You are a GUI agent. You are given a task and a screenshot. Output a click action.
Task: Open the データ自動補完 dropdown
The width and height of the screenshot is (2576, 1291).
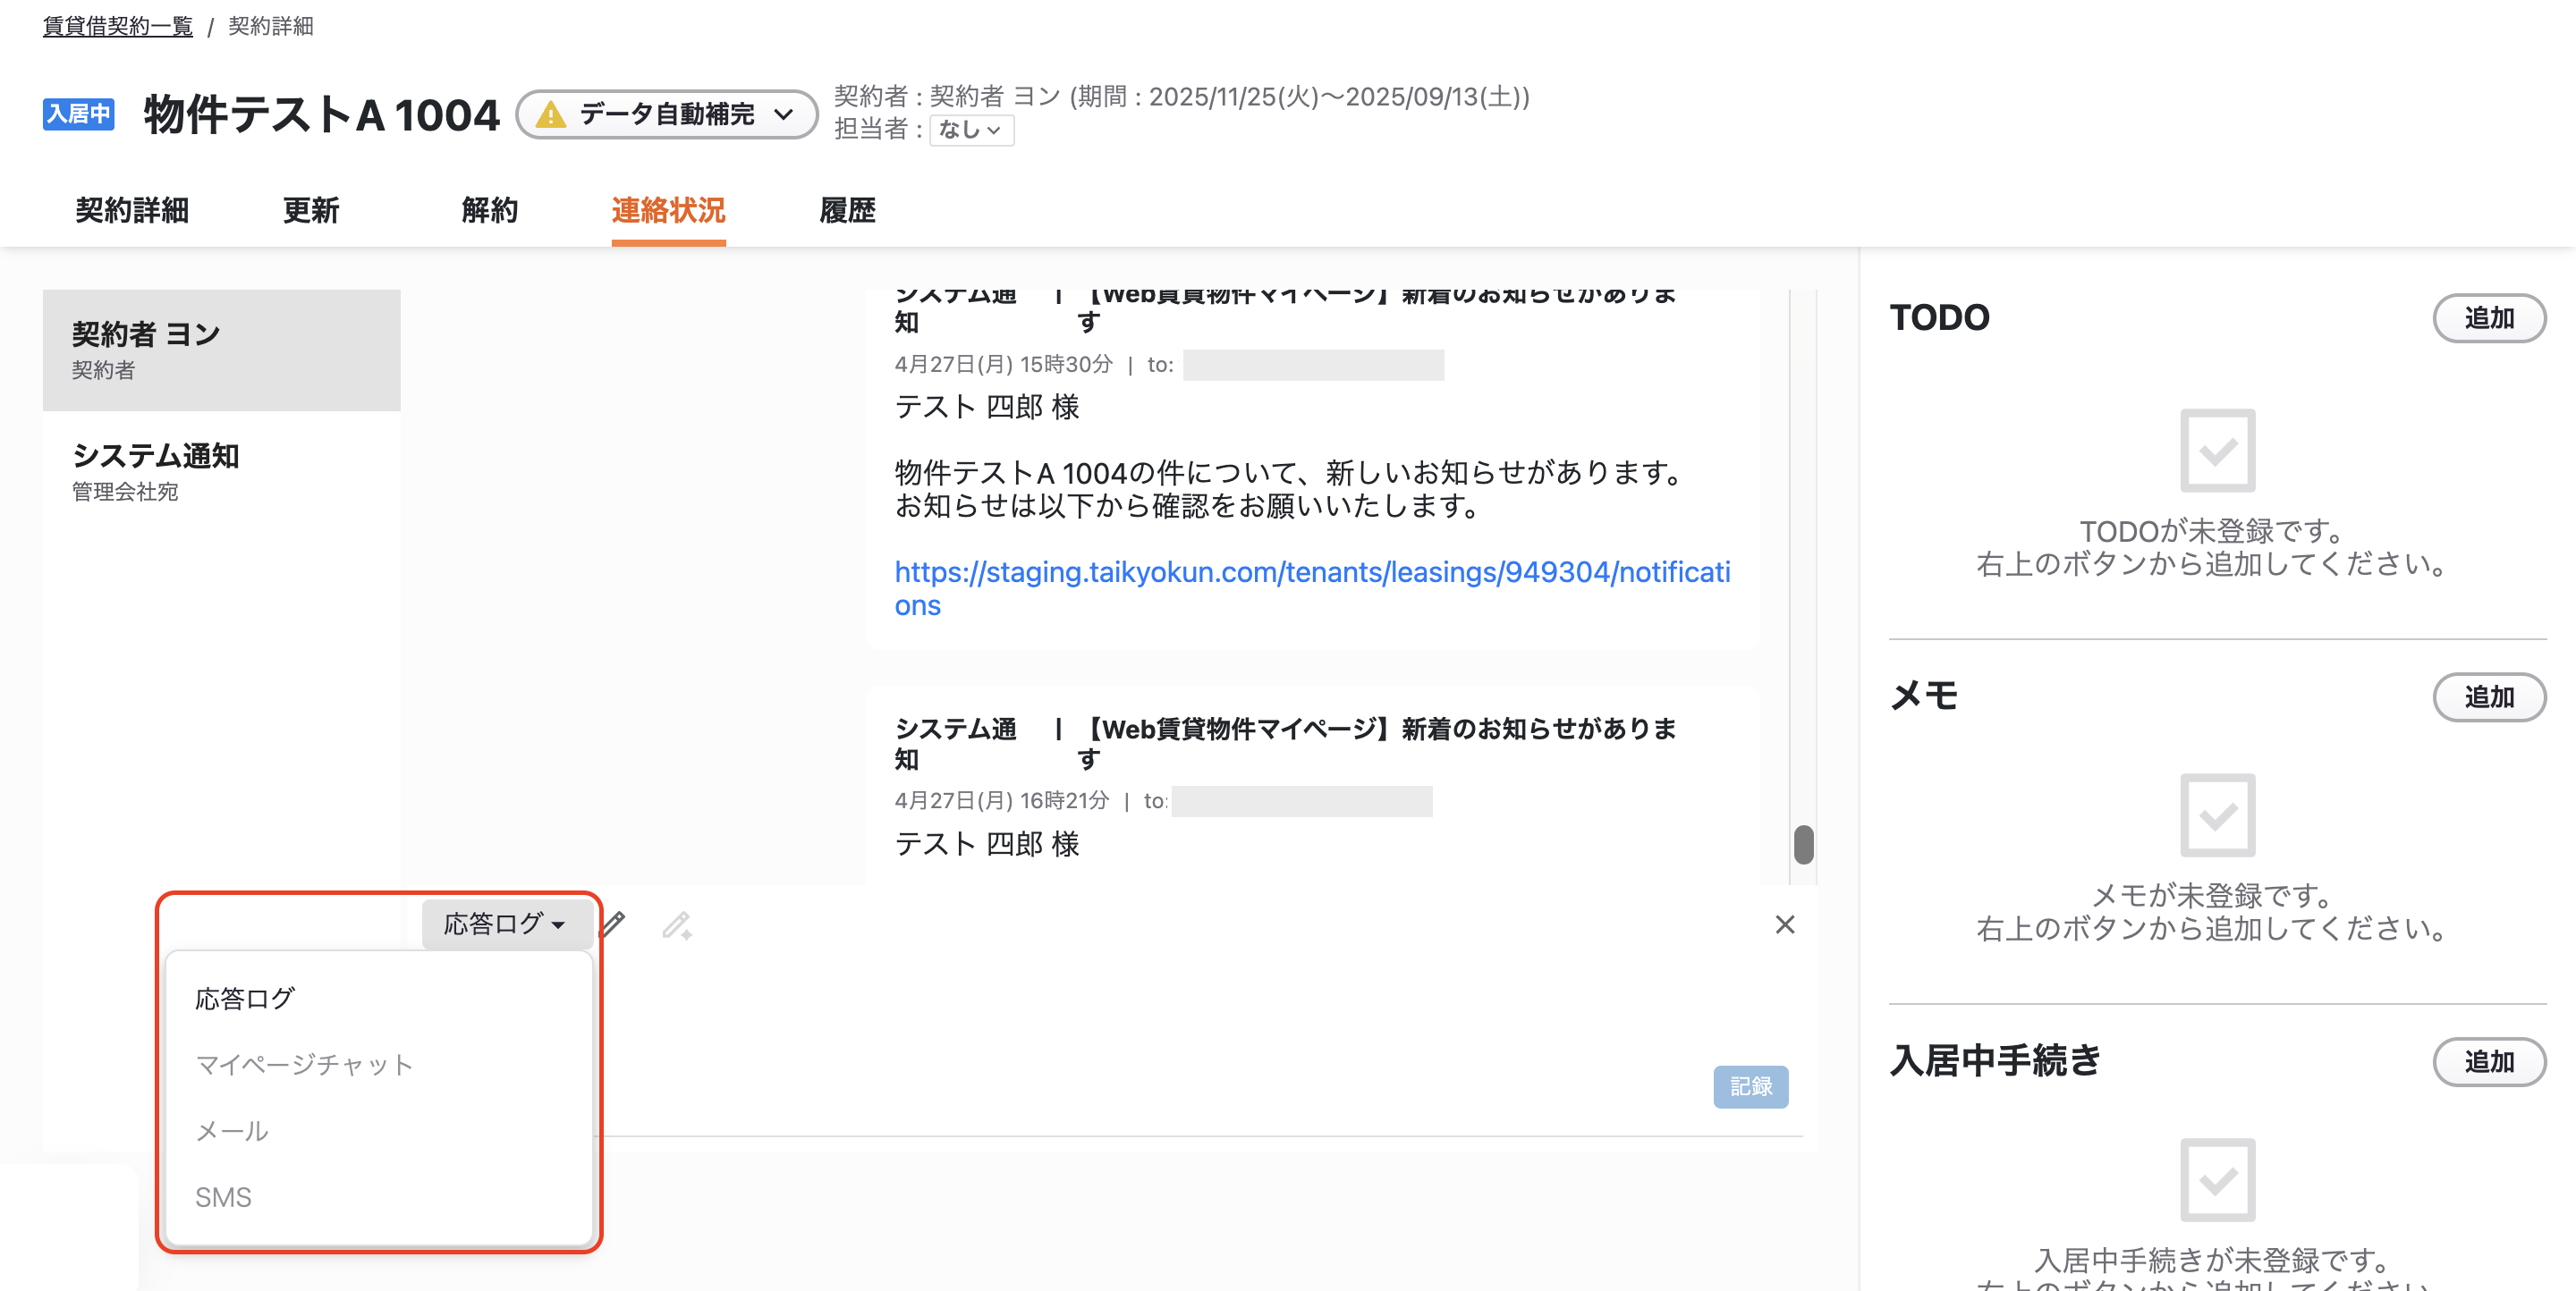(667, 115)
